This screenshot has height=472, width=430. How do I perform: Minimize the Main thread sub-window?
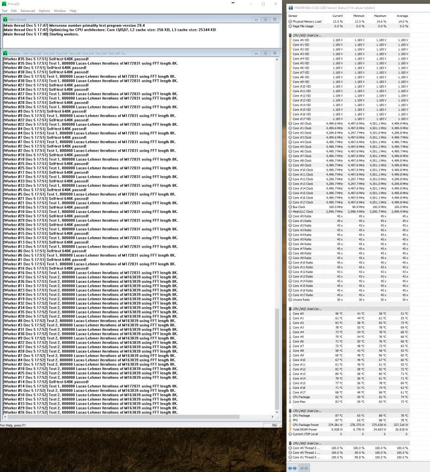tap(256, 19)
